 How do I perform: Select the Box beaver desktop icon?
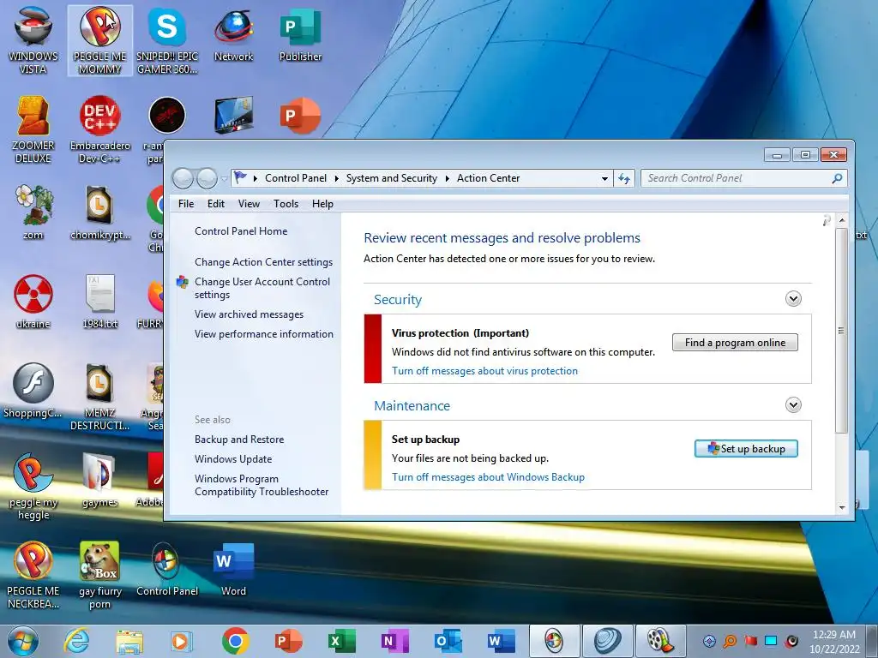tap(99, 575)
